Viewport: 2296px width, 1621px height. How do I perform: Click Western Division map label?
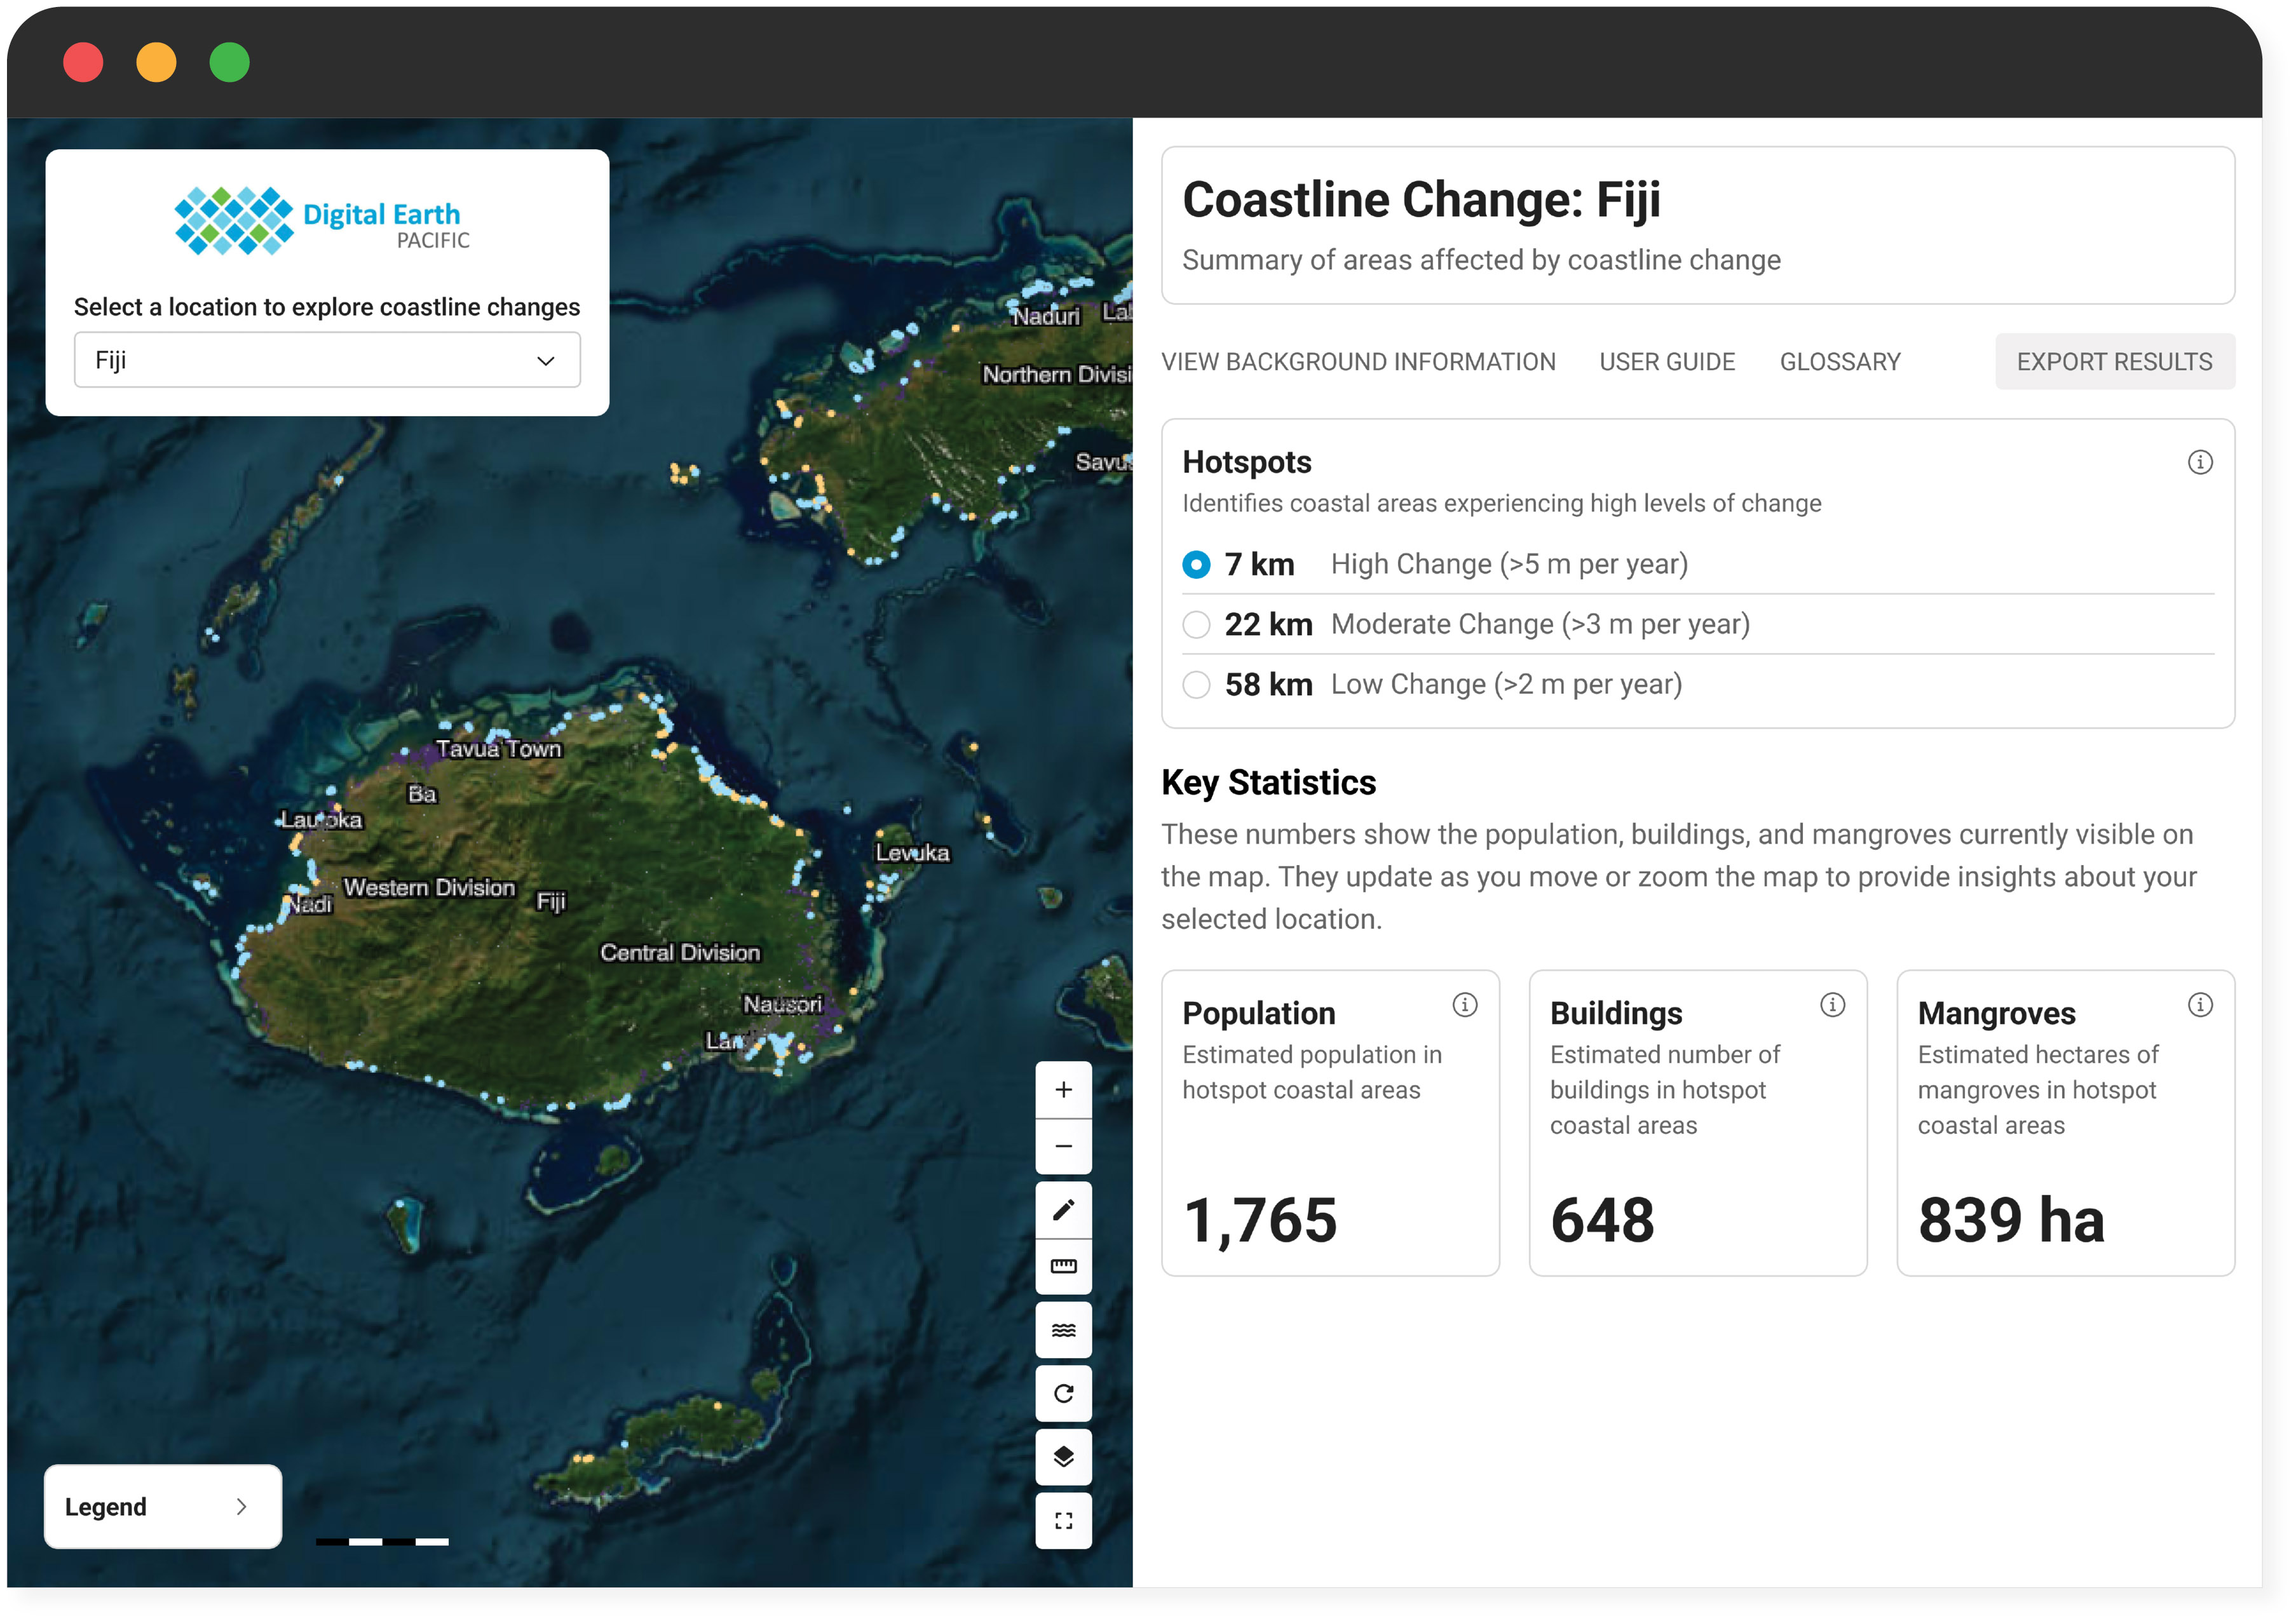coord(429,887)
